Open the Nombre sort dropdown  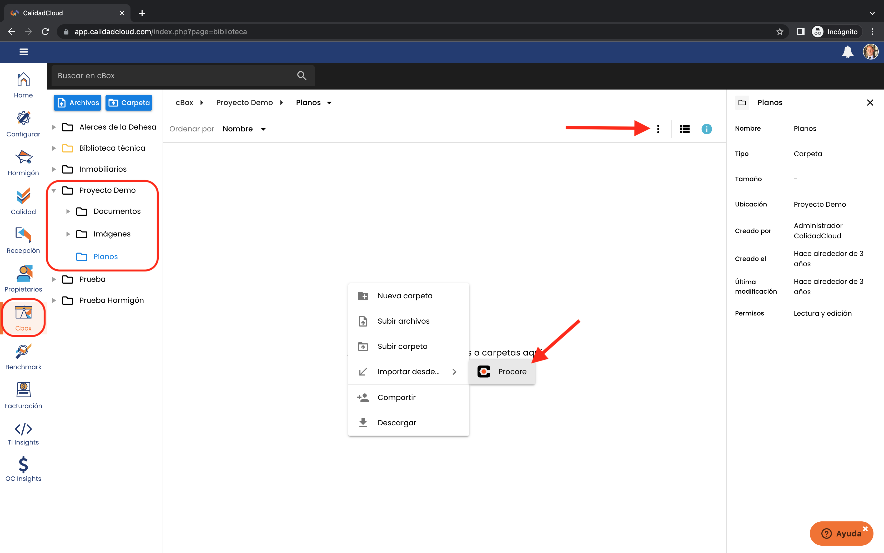[244, 129]
